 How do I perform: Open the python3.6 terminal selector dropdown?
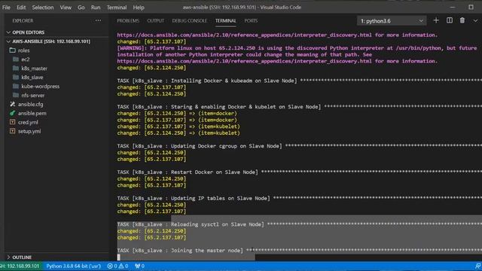[392, 21]
